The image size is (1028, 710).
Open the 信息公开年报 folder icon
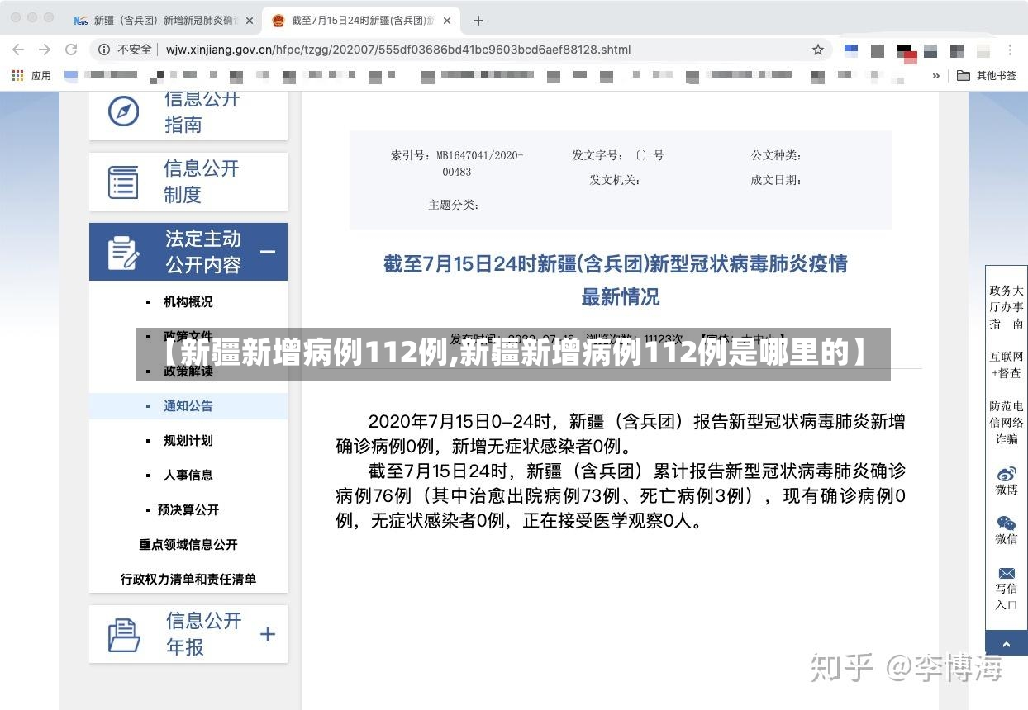(124, 634)
